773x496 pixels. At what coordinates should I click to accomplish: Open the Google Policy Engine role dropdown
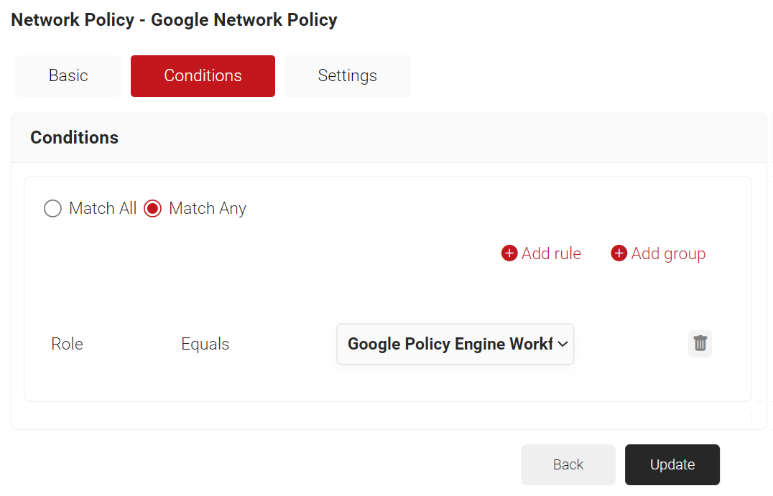coord(450,344)
